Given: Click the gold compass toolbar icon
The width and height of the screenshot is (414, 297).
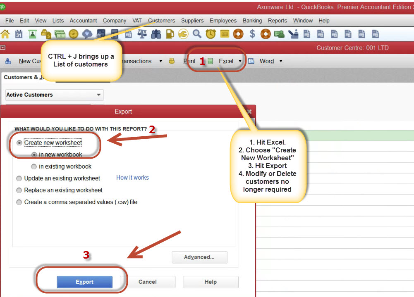Looking at the screenshot, I should click(x=74, y=34).
